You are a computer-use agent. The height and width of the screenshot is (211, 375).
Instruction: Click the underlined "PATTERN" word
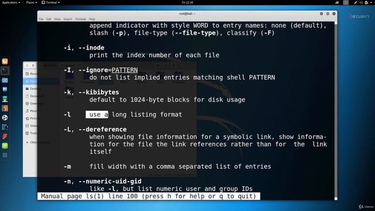[x=125, y=70]
